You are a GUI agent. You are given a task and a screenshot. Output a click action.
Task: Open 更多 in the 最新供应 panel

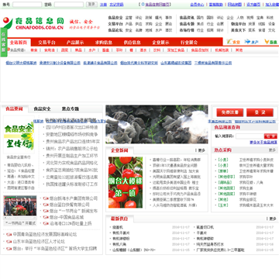pyautogui.click(x=273, y=219)
